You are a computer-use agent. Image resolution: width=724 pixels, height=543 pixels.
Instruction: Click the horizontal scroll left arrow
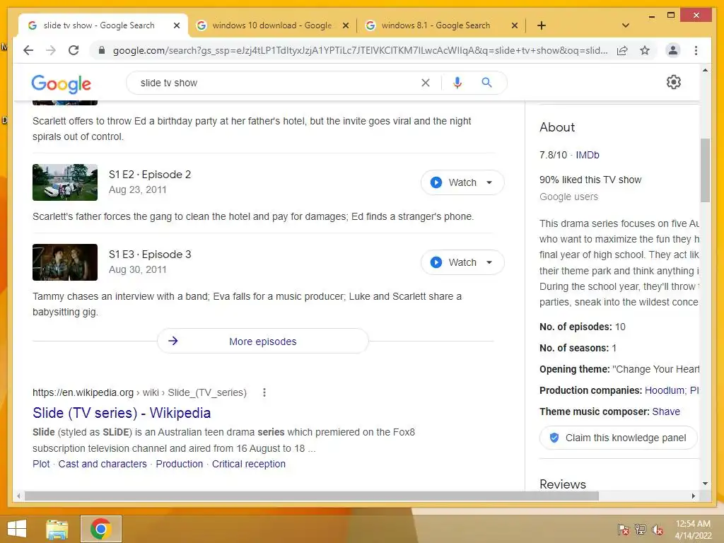coord(18,496)
